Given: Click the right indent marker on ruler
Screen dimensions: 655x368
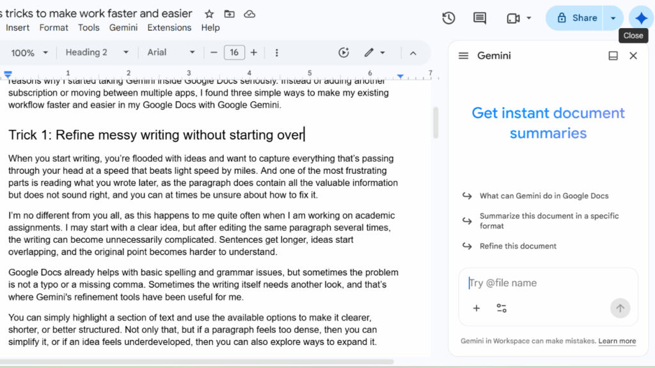Looking at the screenshot, I should click(400, 76).
